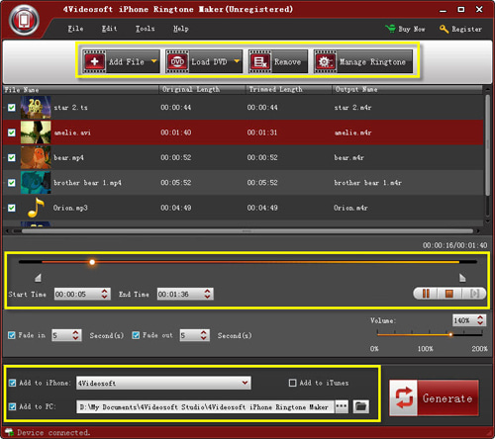Enable the Add to iTunes checkbox
The image size is (495, 439).
click(292, 383)
